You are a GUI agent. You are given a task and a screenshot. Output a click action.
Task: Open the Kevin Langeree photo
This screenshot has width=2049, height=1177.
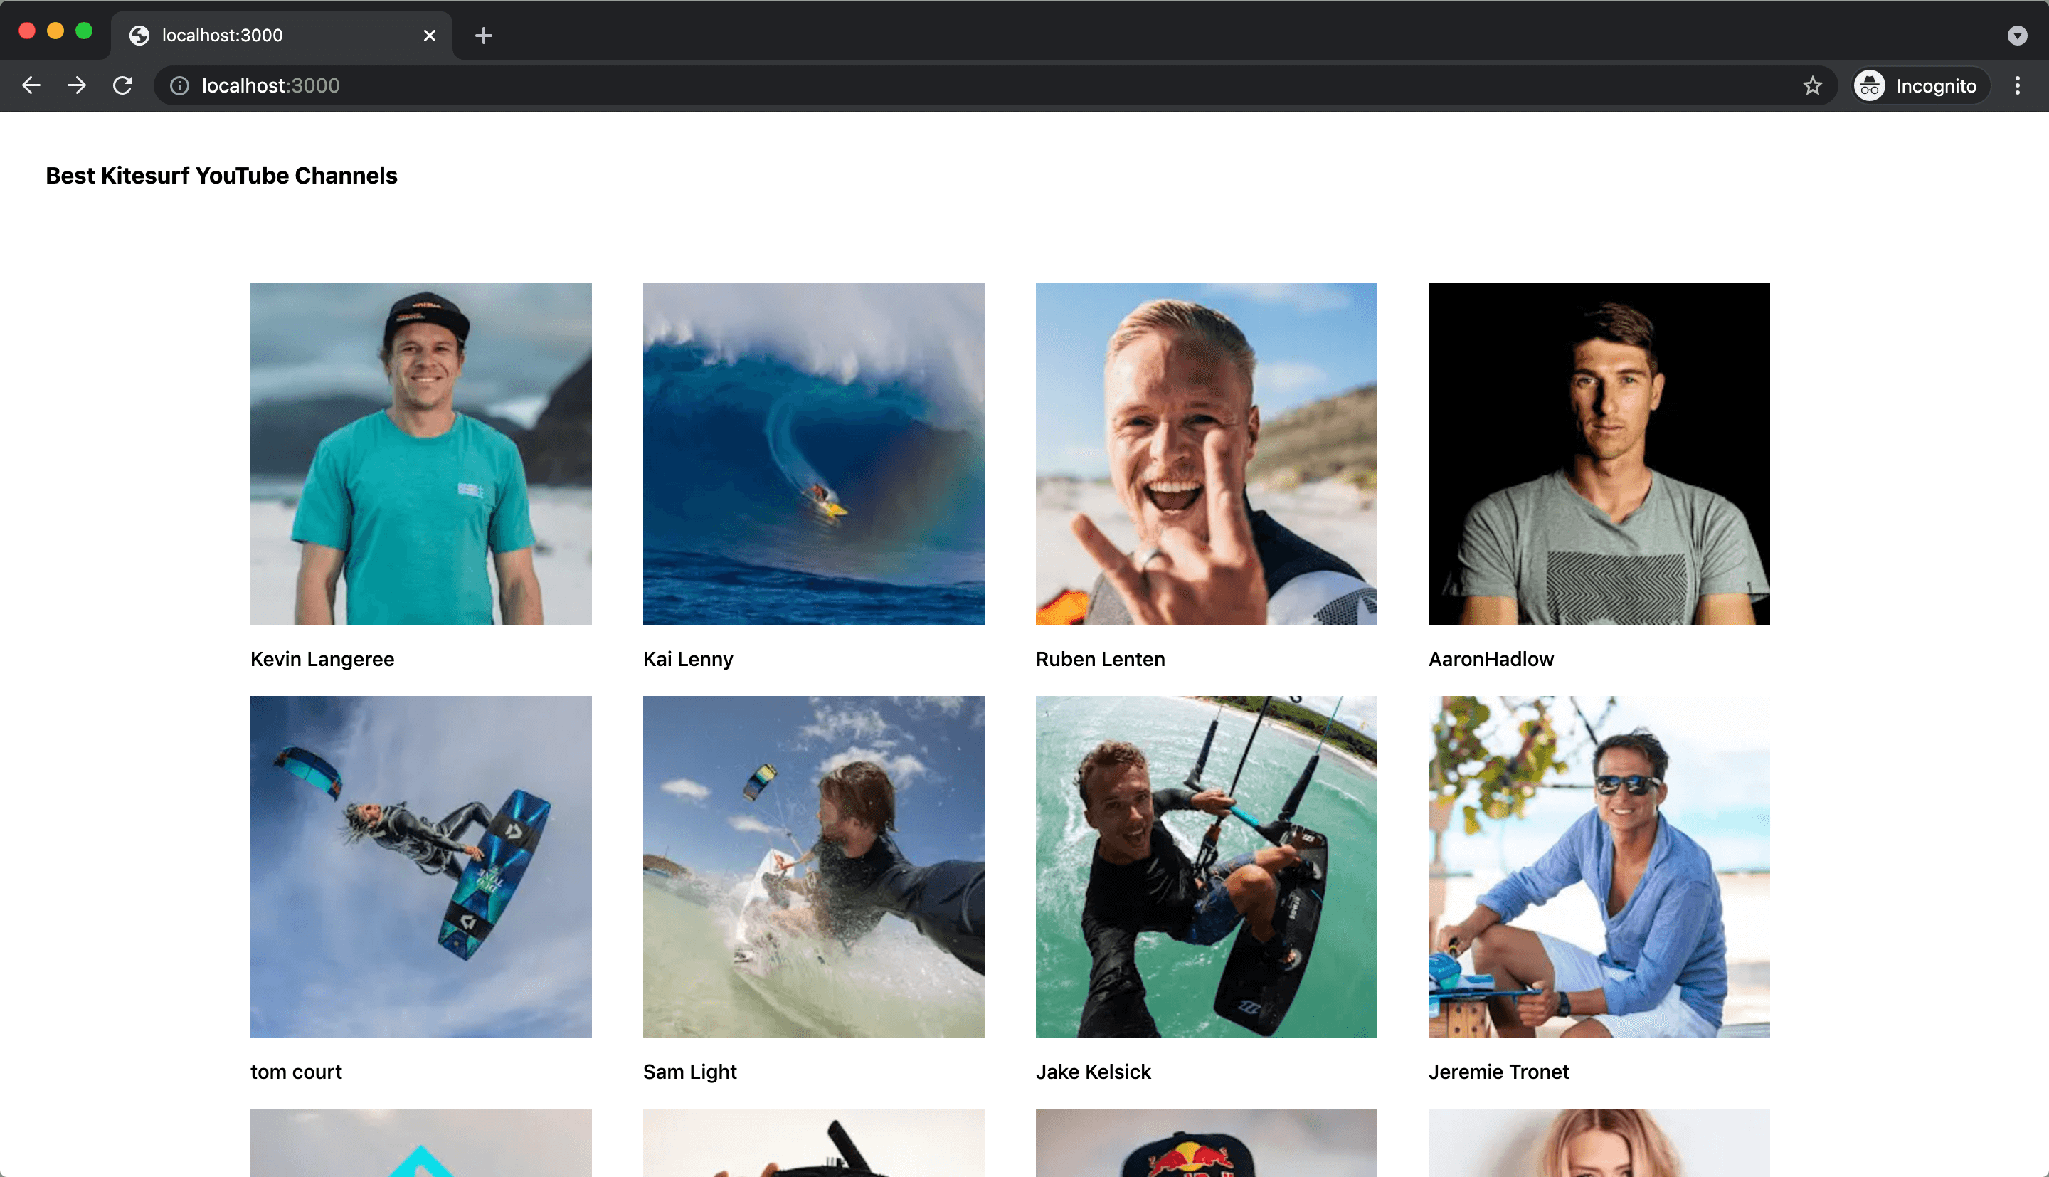point(421,453)
